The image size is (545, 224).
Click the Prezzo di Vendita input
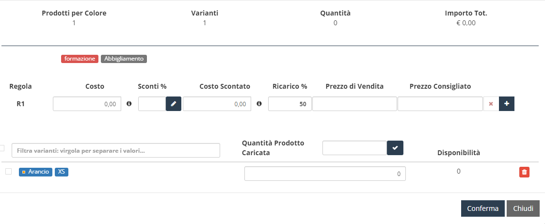354,104
